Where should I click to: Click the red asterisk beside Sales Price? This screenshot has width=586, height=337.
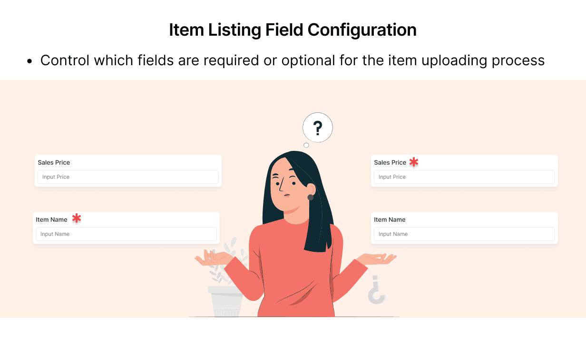(414, 162)
